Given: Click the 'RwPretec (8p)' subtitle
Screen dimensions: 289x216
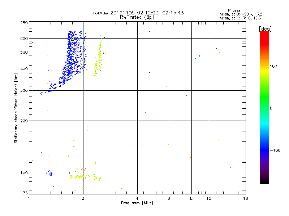Looking at the screenshot, I should tap(137, 17).
